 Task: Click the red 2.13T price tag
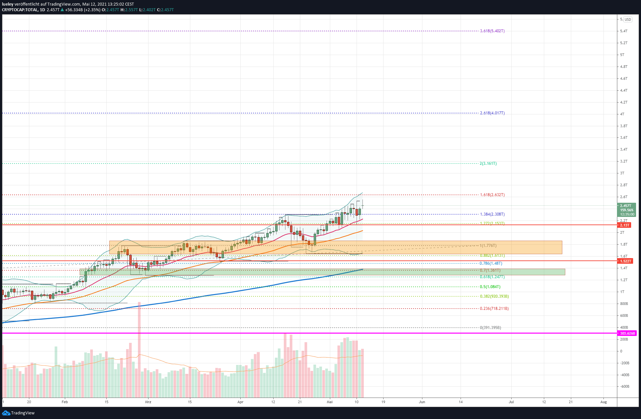click(625, 225)
